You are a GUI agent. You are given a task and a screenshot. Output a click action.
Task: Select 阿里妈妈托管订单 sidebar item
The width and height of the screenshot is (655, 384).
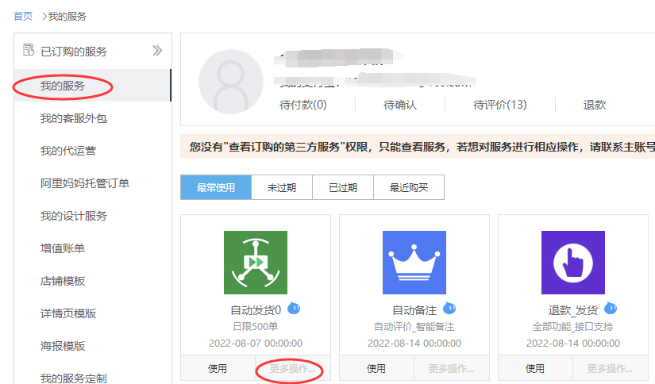coord(85,183)
